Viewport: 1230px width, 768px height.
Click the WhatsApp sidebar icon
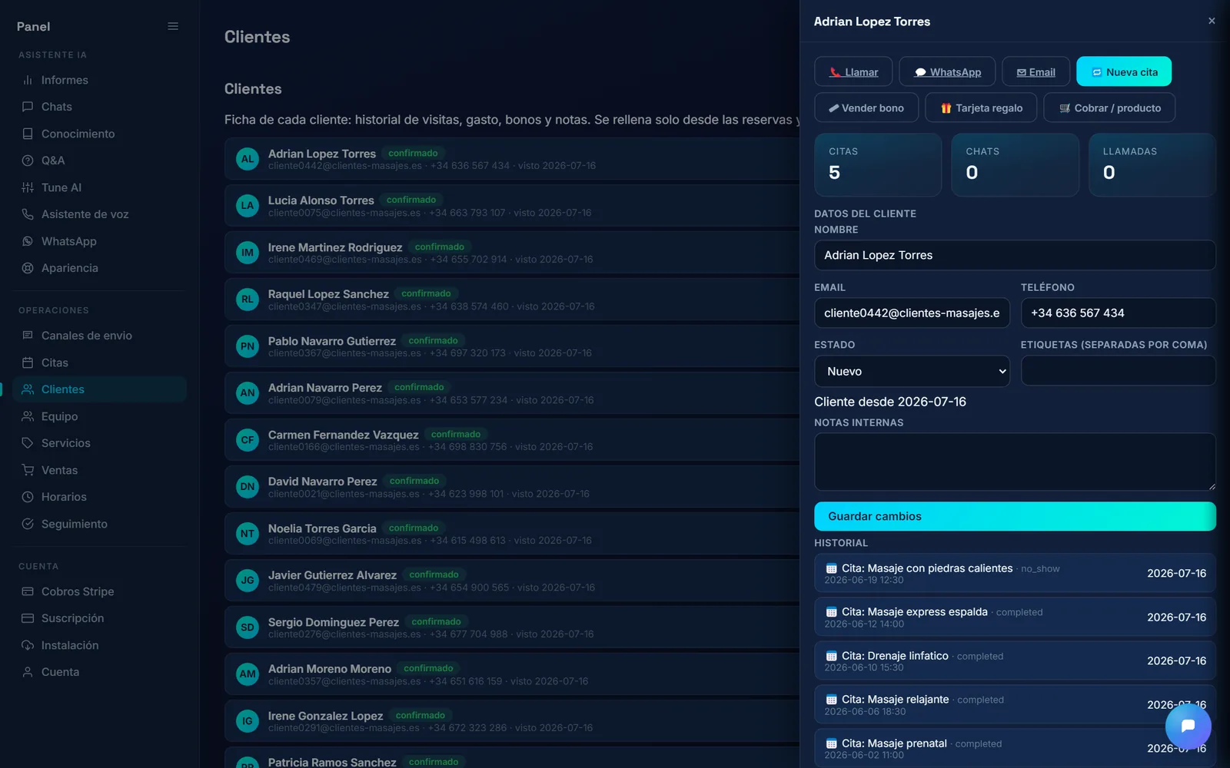pyautogui.click(x=28, y=241)
